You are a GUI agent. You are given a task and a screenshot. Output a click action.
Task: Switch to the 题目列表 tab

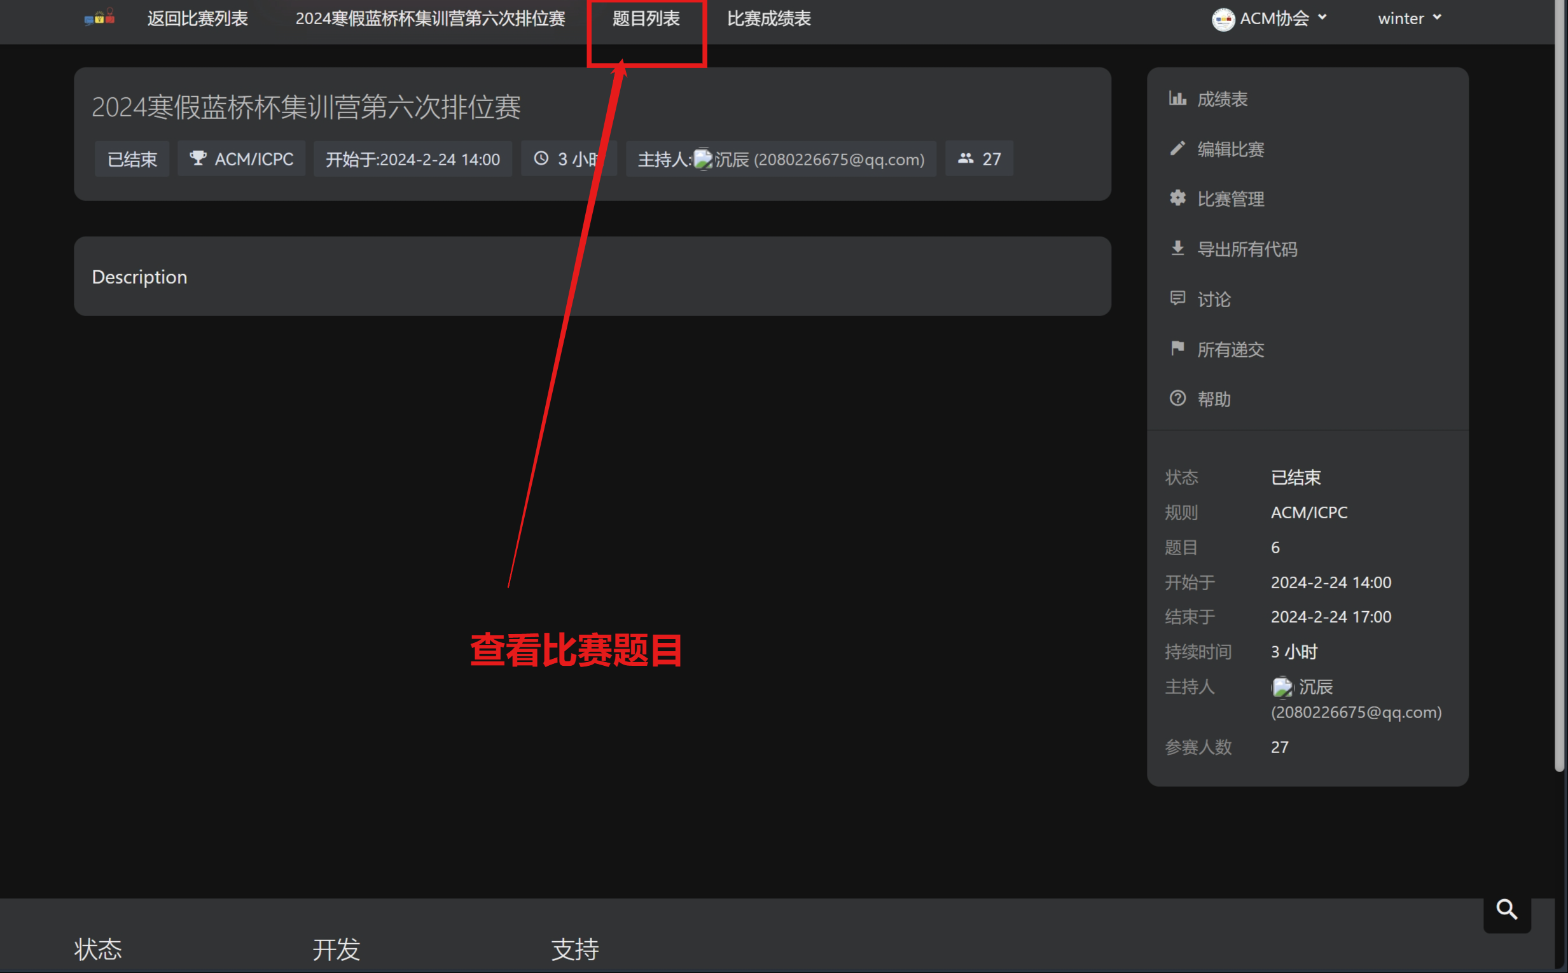646,18
